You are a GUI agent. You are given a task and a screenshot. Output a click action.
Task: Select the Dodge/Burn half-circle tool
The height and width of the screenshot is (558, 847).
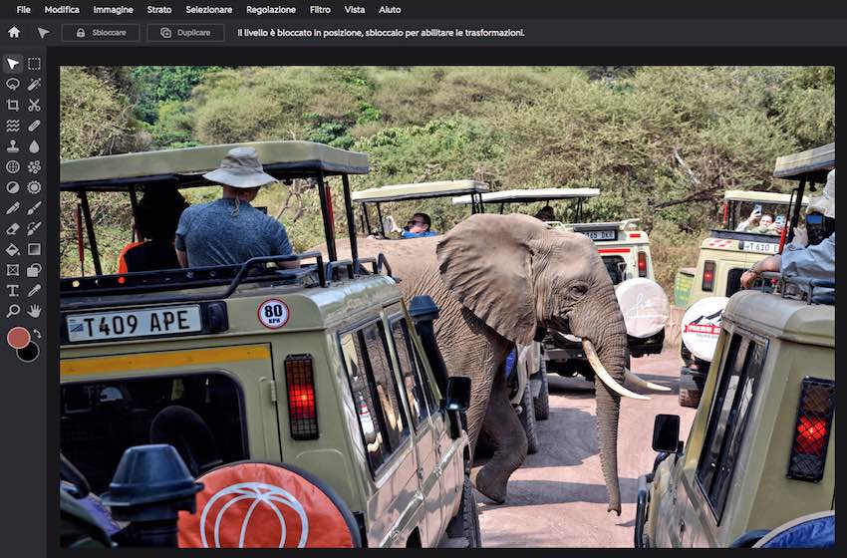click(12, 187)
